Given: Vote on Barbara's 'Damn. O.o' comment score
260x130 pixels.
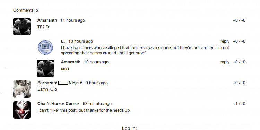Looking at the screenshot, I should tap(239, 83).
